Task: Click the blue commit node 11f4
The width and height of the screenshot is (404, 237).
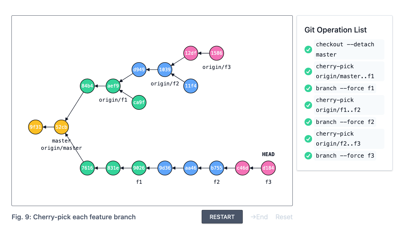Action: (191, 86)
